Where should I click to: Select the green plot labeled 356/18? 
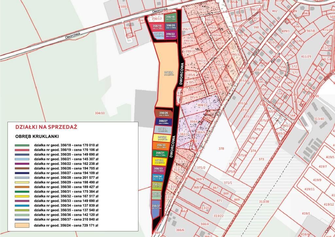click(x=170, y=18)
